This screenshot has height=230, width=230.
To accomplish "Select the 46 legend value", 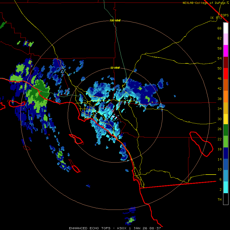I will coord(220,79).
